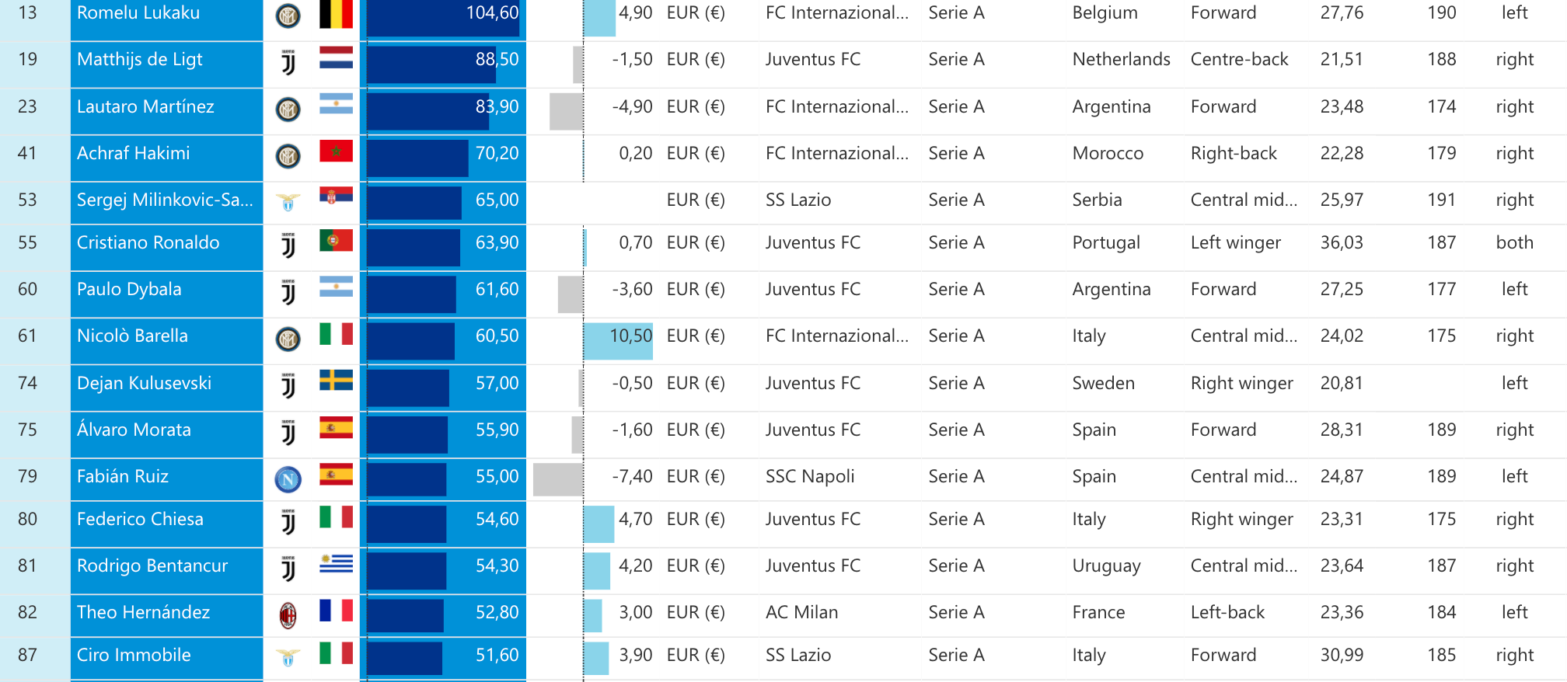Click the Morocco flag beside Achraf Hakimi
The image size is (1567, 682).
336,152
